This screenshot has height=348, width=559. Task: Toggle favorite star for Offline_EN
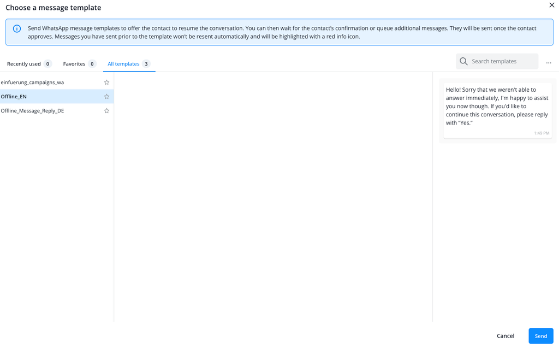coord(106,97)
